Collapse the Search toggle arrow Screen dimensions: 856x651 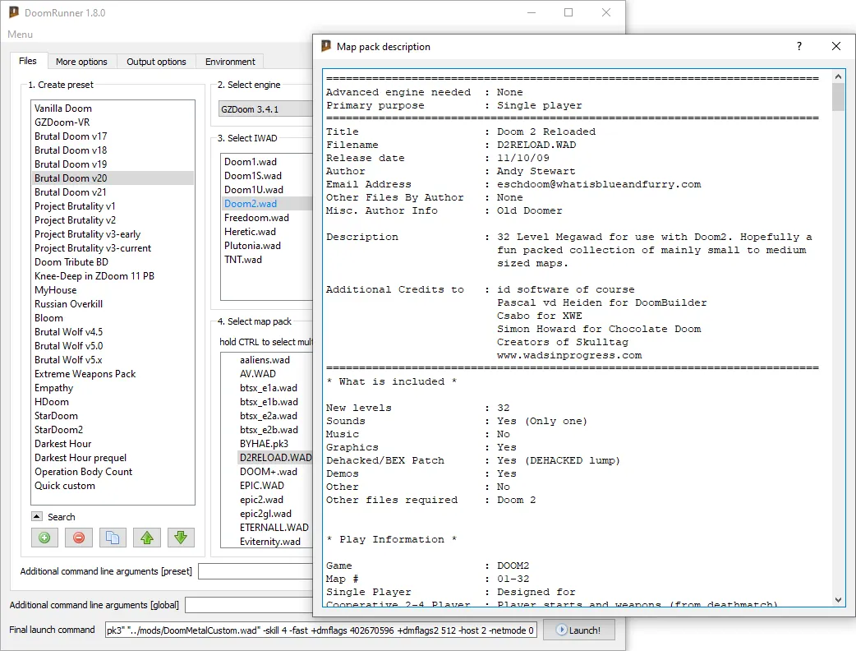coord(37,516)
